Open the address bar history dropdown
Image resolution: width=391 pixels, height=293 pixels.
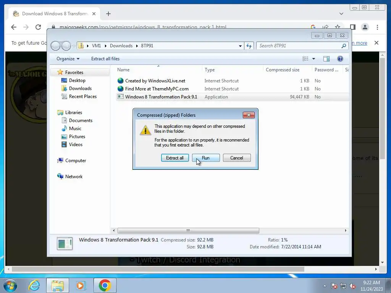pos(240,46)
